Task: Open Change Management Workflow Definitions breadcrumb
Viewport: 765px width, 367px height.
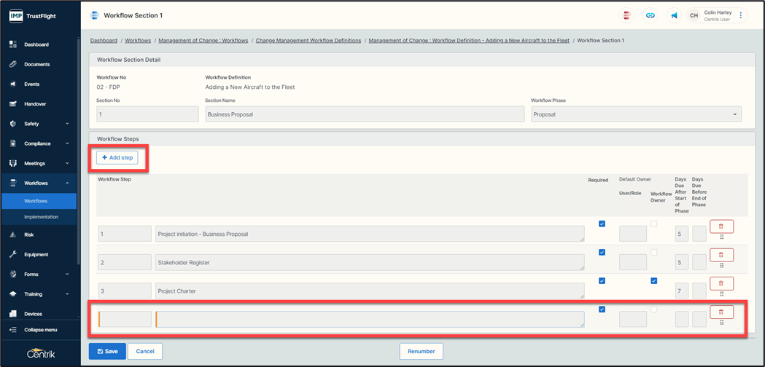Action: pyautogui.click(x=308, y=41)
